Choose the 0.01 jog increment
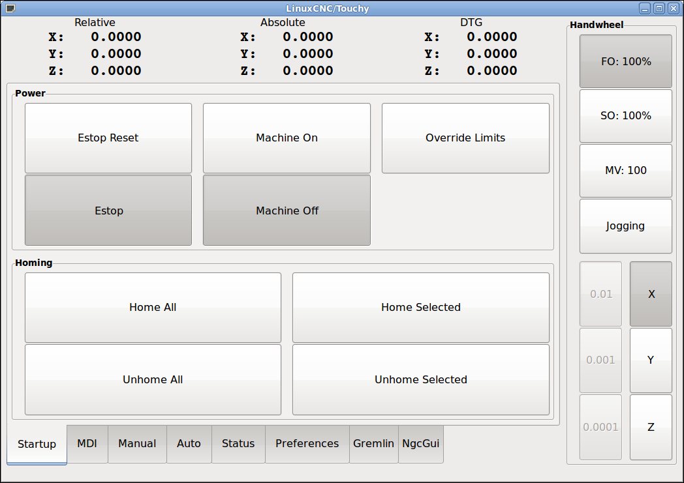 600,294
